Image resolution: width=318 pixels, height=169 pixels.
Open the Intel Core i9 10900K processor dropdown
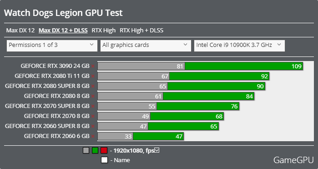[x=239, y=46]
